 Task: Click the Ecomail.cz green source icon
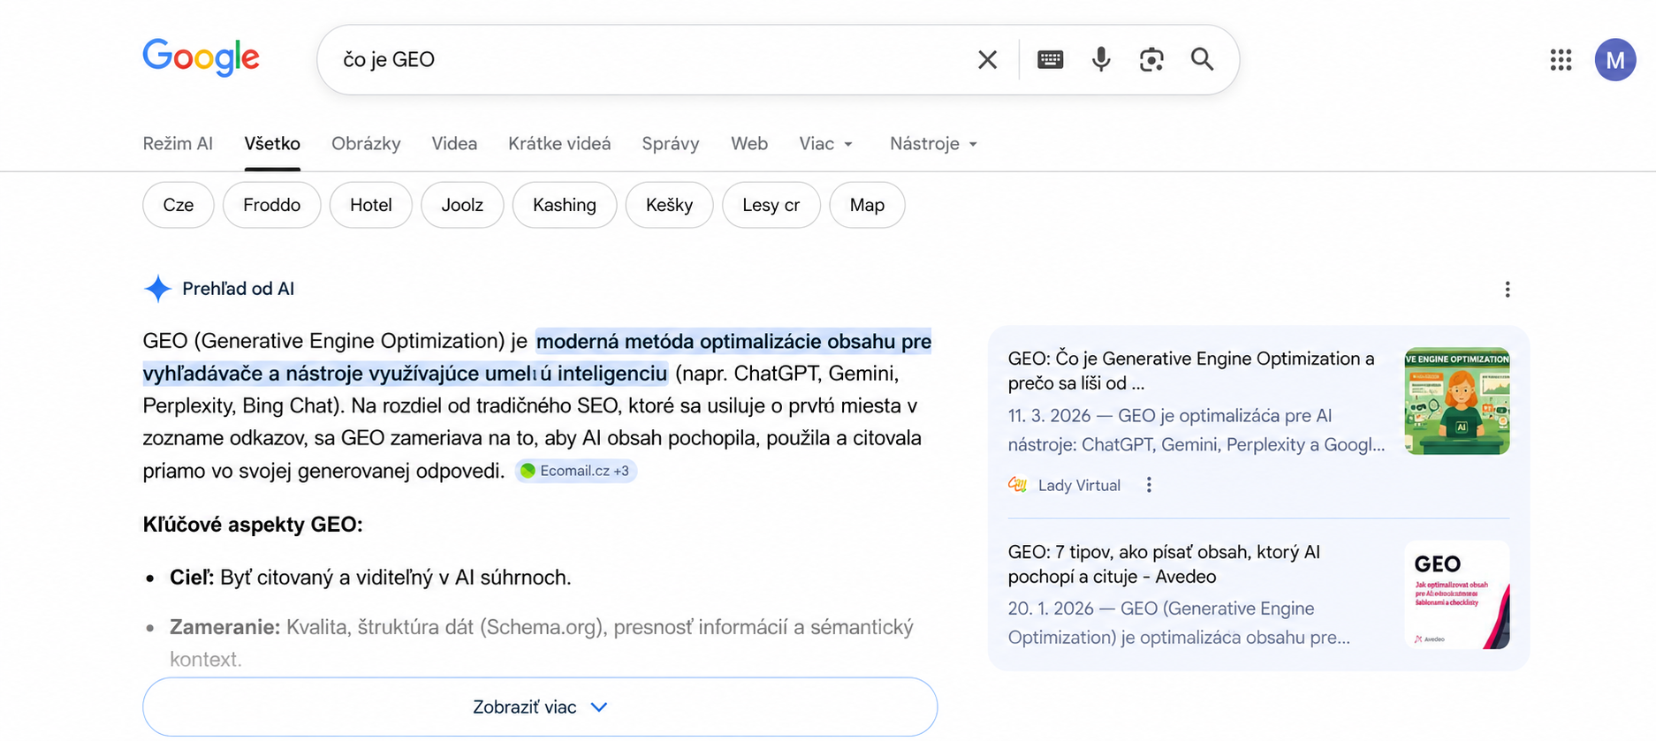click(528, 471)
